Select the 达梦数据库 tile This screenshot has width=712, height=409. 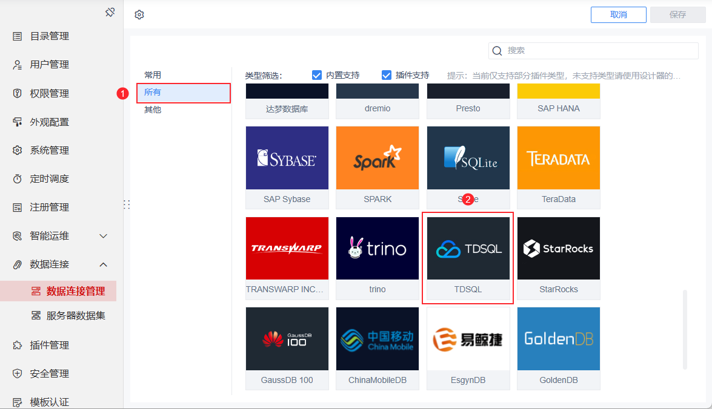click(287, 101)
